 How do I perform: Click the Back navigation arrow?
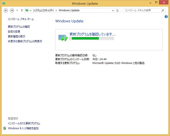tap(6, 11)
